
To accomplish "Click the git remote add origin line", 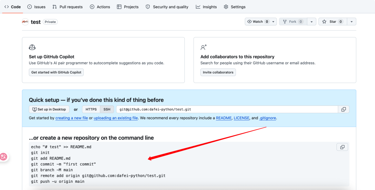I will tap(98, 176).
